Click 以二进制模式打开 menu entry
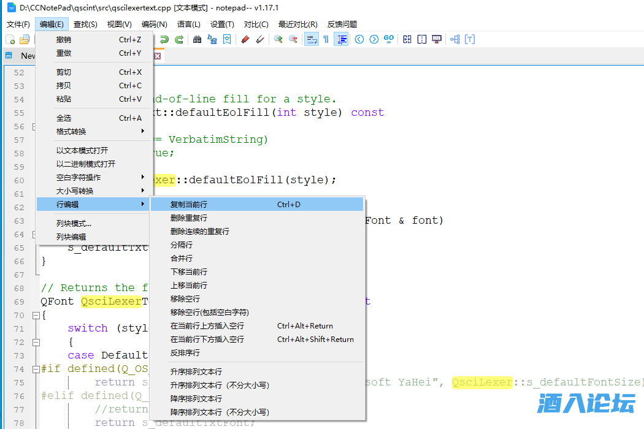Viewport: 644px width, 429px height. pyautogui.click(x=86, y=164)
